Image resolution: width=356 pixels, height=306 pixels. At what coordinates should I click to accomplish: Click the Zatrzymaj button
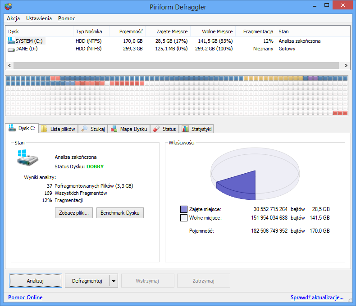click(x=203, y=281)
